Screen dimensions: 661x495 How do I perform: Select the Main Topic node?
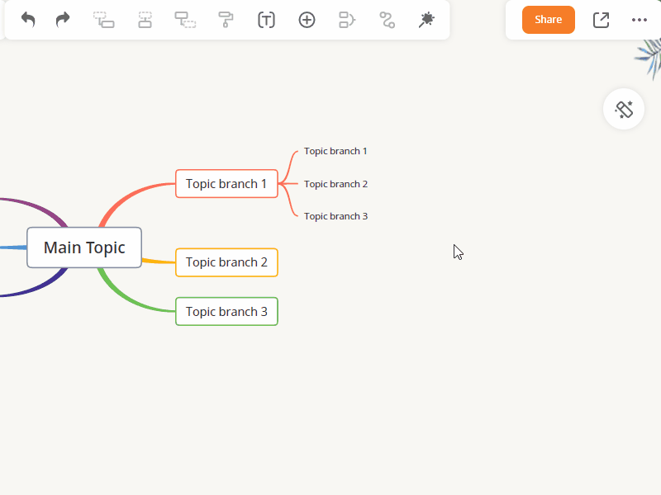(x=84, y=247)
